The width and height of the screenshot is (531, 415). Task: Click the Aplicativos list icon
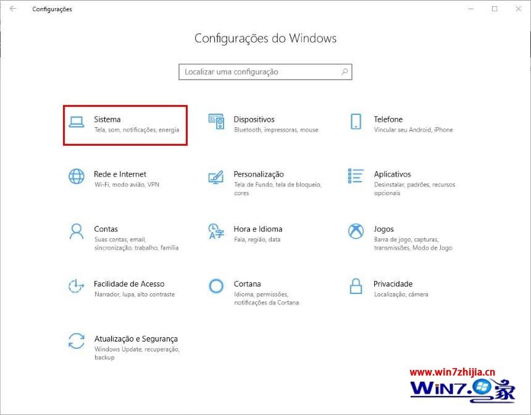(356, 176)
